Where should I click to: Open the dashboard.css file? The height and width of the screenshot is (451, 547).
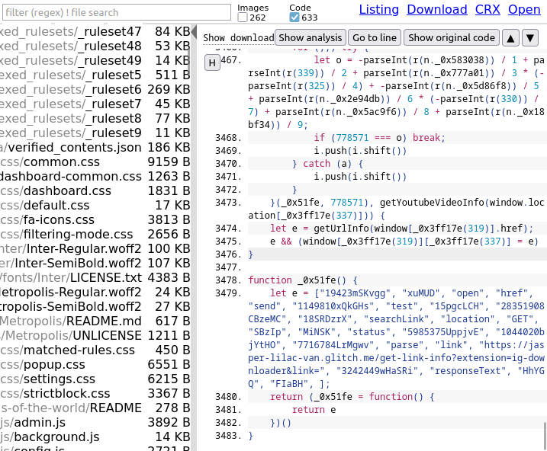pos(95,191)
